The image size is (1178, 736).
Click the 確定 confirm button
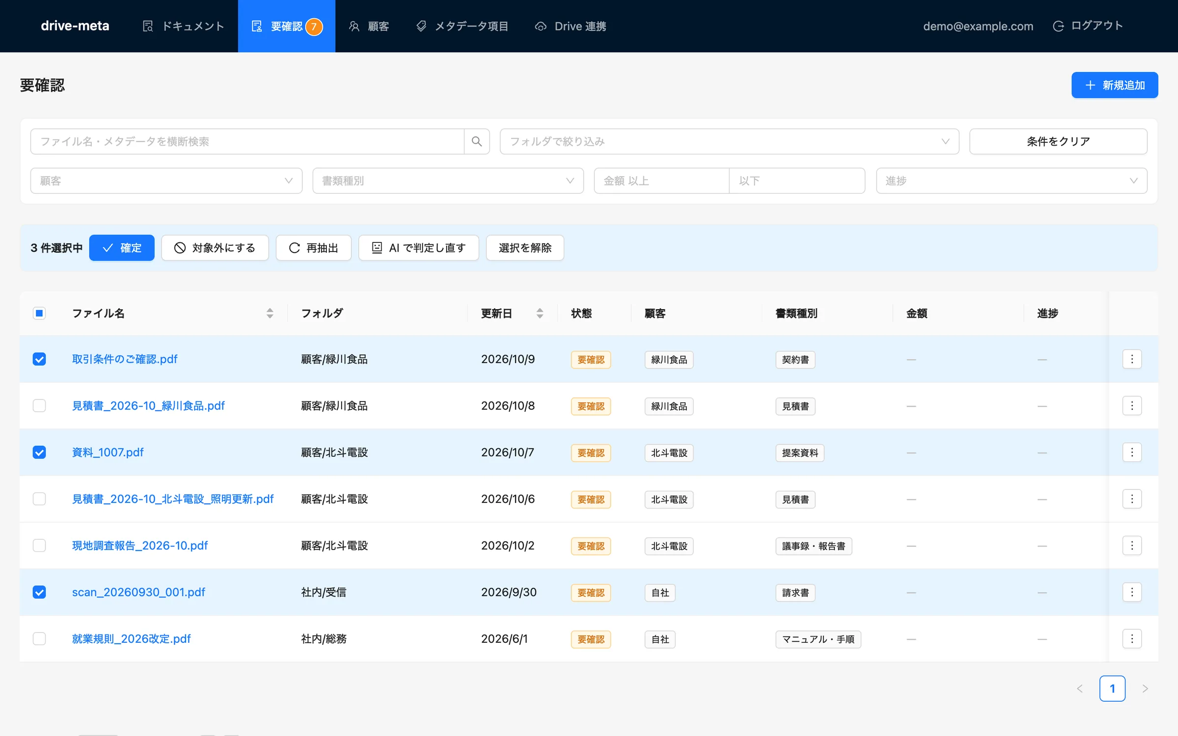[x=122, y=248]
